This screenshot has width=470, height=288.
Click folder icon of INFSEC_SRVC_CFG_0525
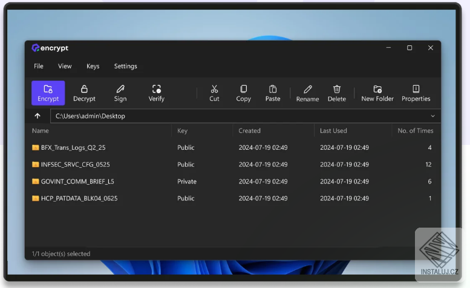pyautogui.click(x=35, y=164)
